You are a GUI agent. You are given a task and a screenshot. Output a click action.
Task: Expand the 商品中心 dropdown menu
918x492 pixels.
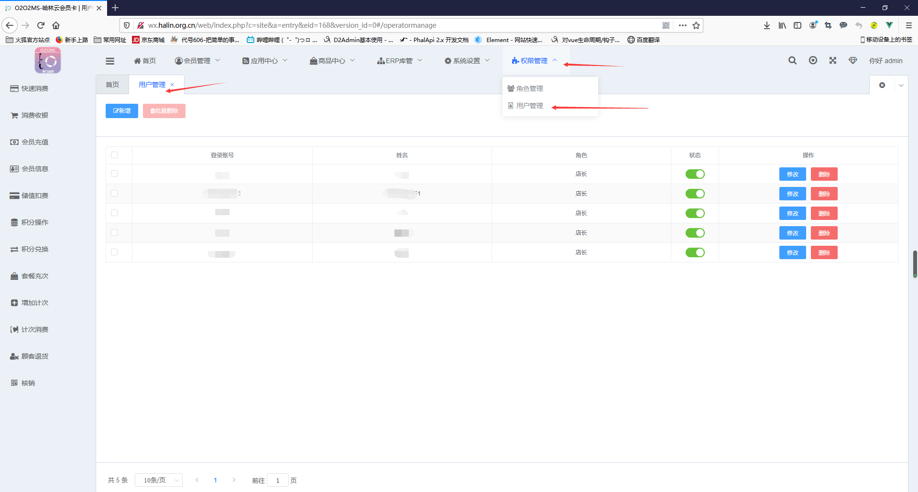point(332,61)
